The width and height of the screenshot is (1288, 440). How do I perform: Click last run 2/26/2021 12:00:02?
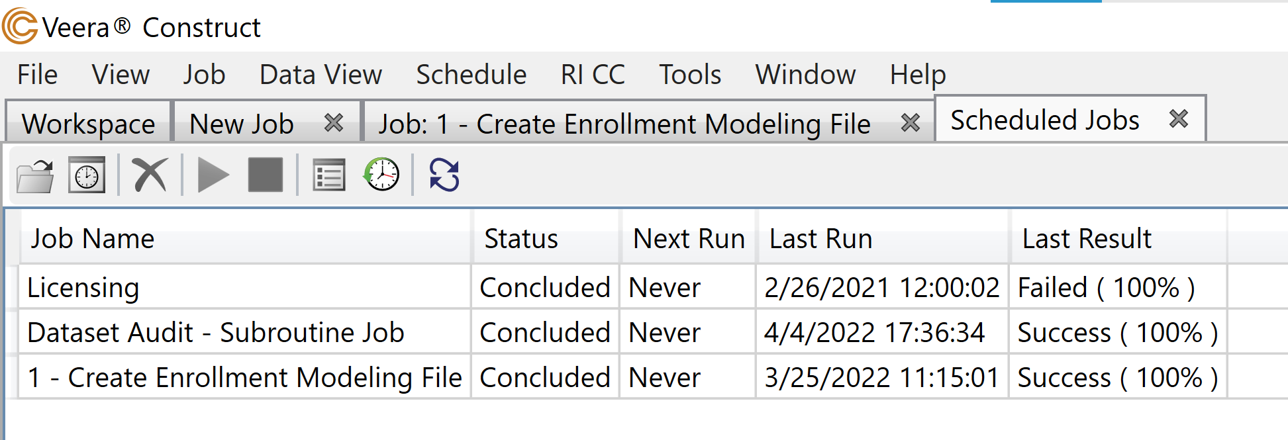pyautogui.click(x=881, y=287)
